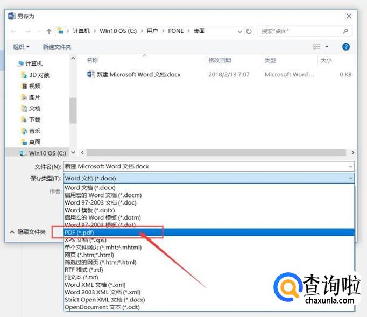Click the Word document file icon
The image size is (367, 317).
91,75
